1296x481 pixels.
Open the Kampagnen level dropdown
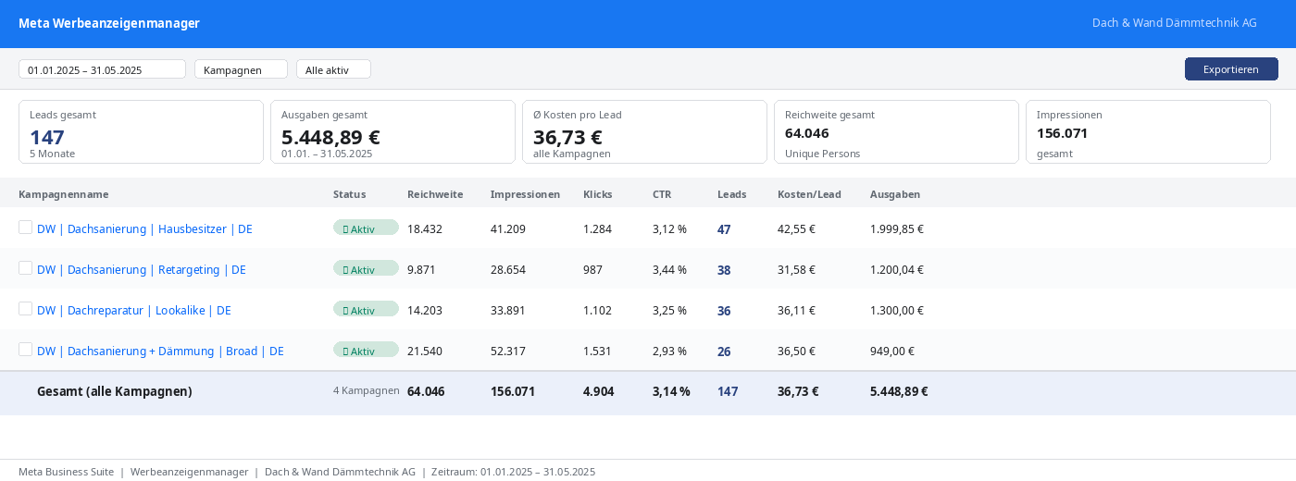click(241, 69)
